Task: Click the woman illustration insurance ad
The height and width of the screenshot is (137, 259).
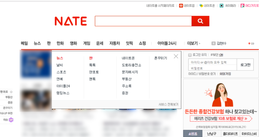Action: [222, 95]
